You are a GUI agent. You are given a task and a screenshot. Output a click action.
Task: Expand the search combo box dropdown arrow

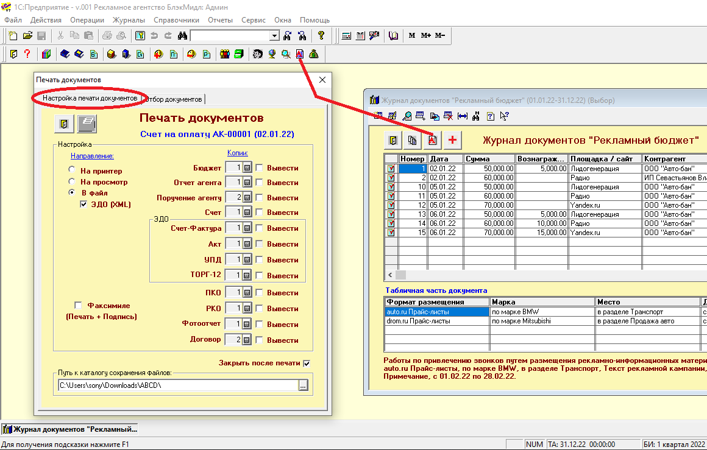click(274, 36)
